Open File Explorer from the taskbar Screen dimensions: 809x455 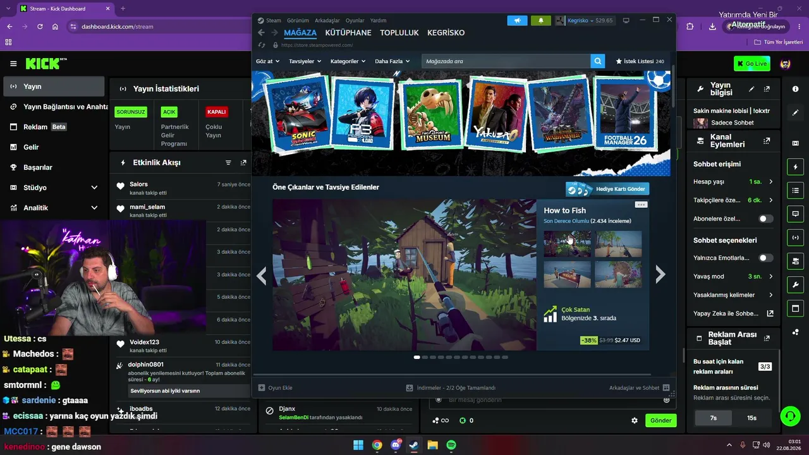432,445
